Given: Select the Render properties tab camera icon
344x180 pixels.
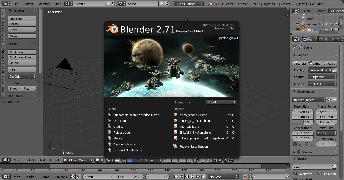Looking at the screenshot, I should point(305,39).
